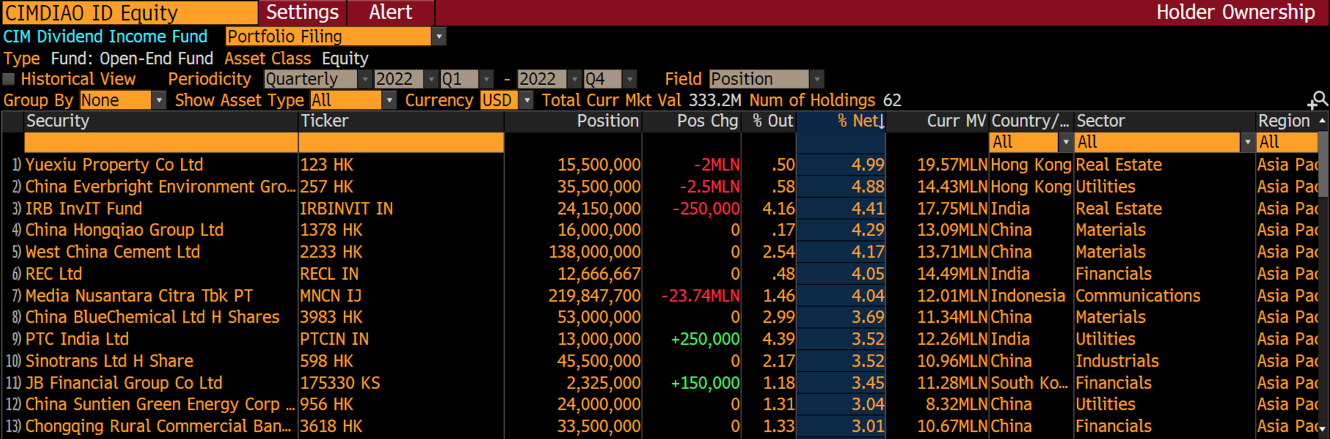Sort by the Security column header

[x=161, y=121]
